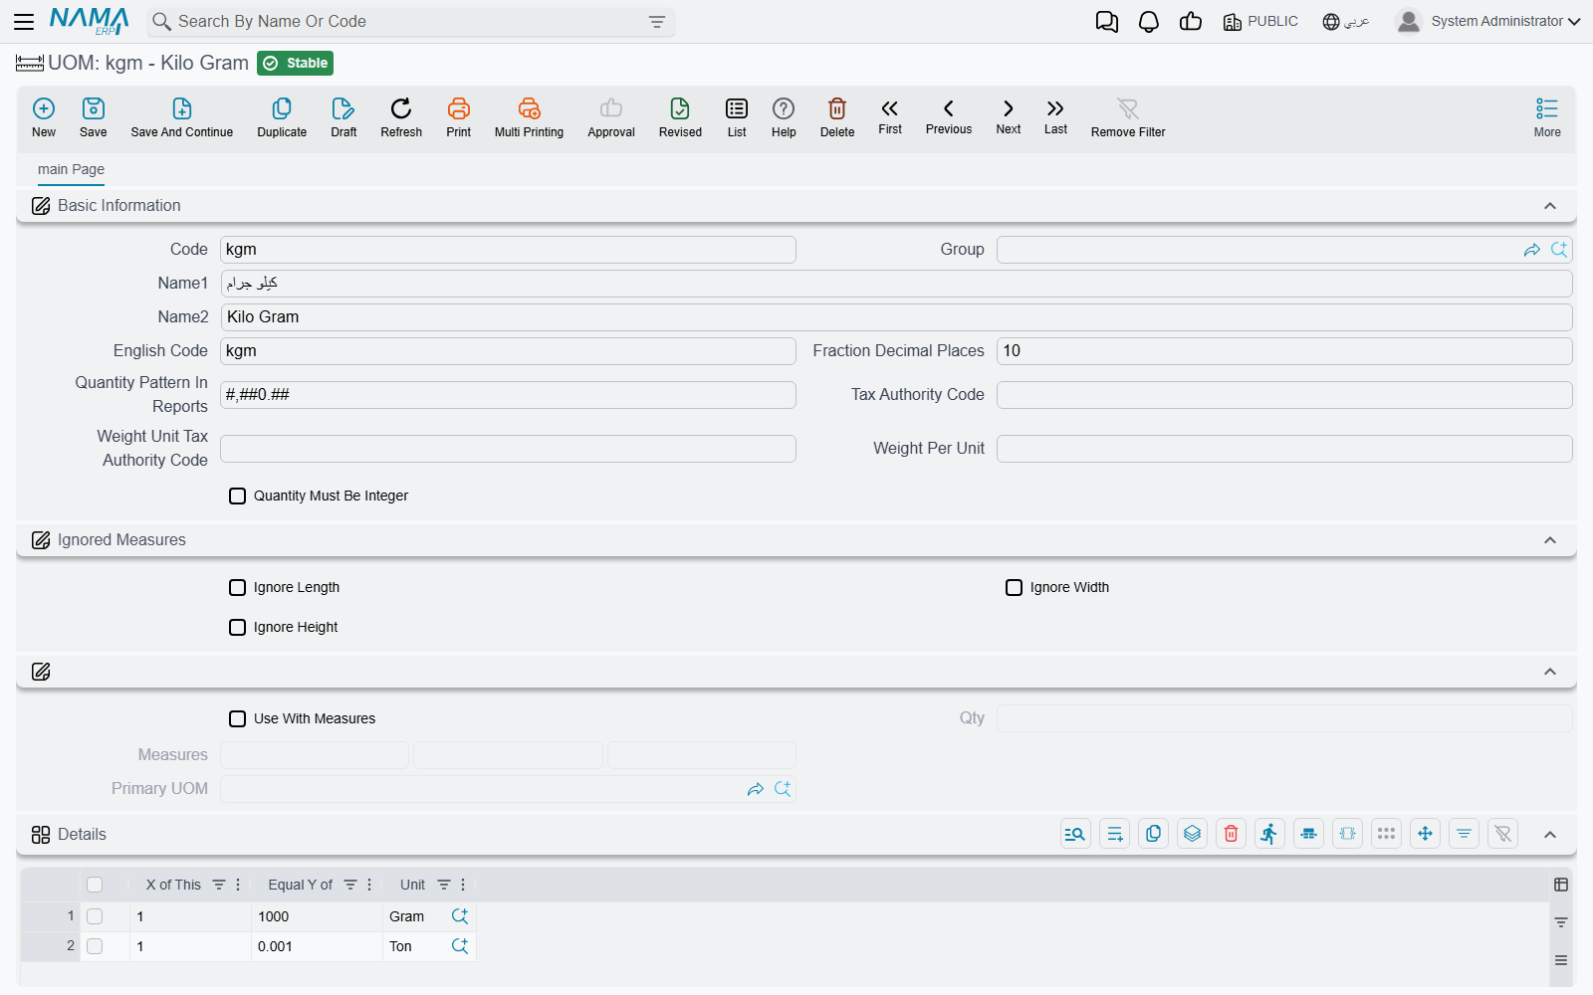Select all rows checkbox in Details header
The height and width of the screenshot is (995, 1593).
pyautogui.click(x=95, y=885)
